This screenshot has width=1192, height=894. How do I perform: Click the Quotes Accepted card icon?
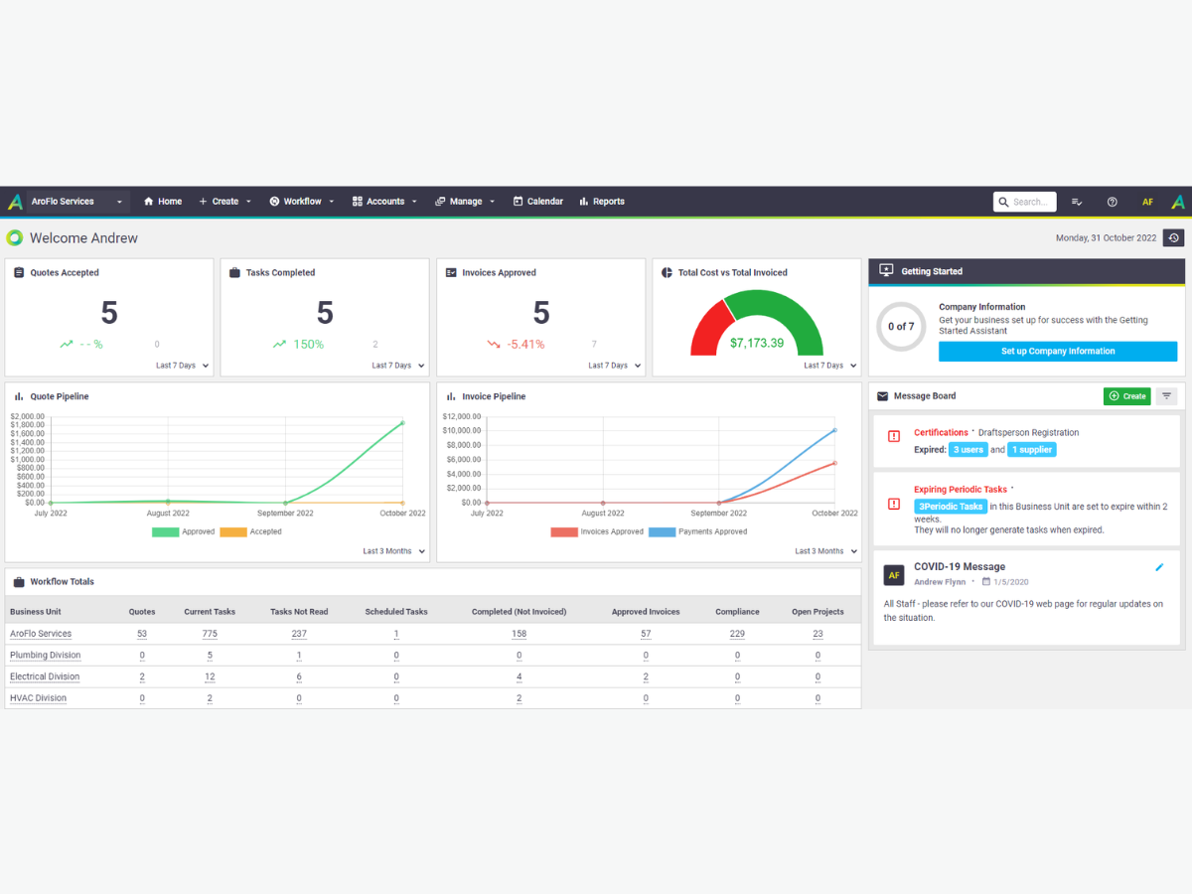[19, 272]
